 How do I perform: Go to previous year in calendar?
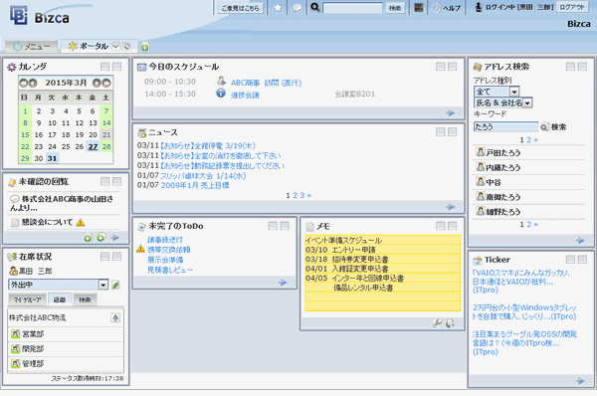click(x=23, y=83)
